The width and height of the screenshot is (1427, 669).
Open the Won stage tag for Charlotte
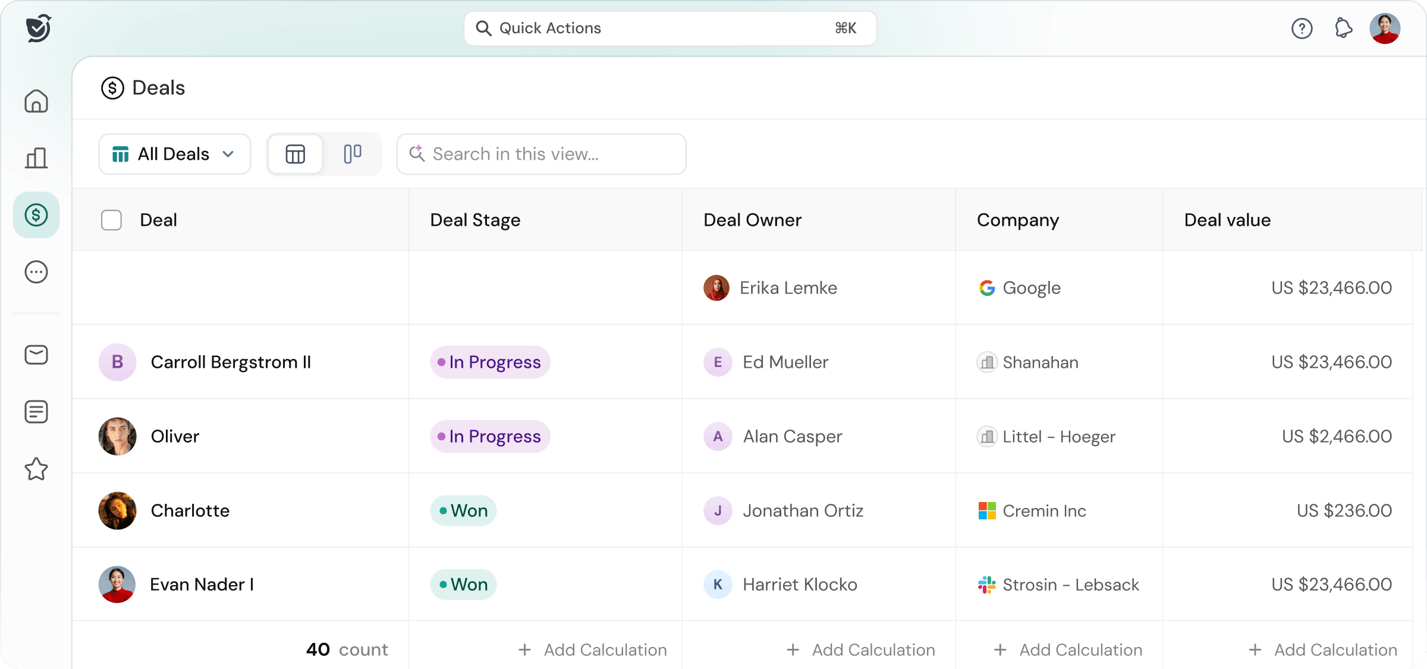click(463, 510)
